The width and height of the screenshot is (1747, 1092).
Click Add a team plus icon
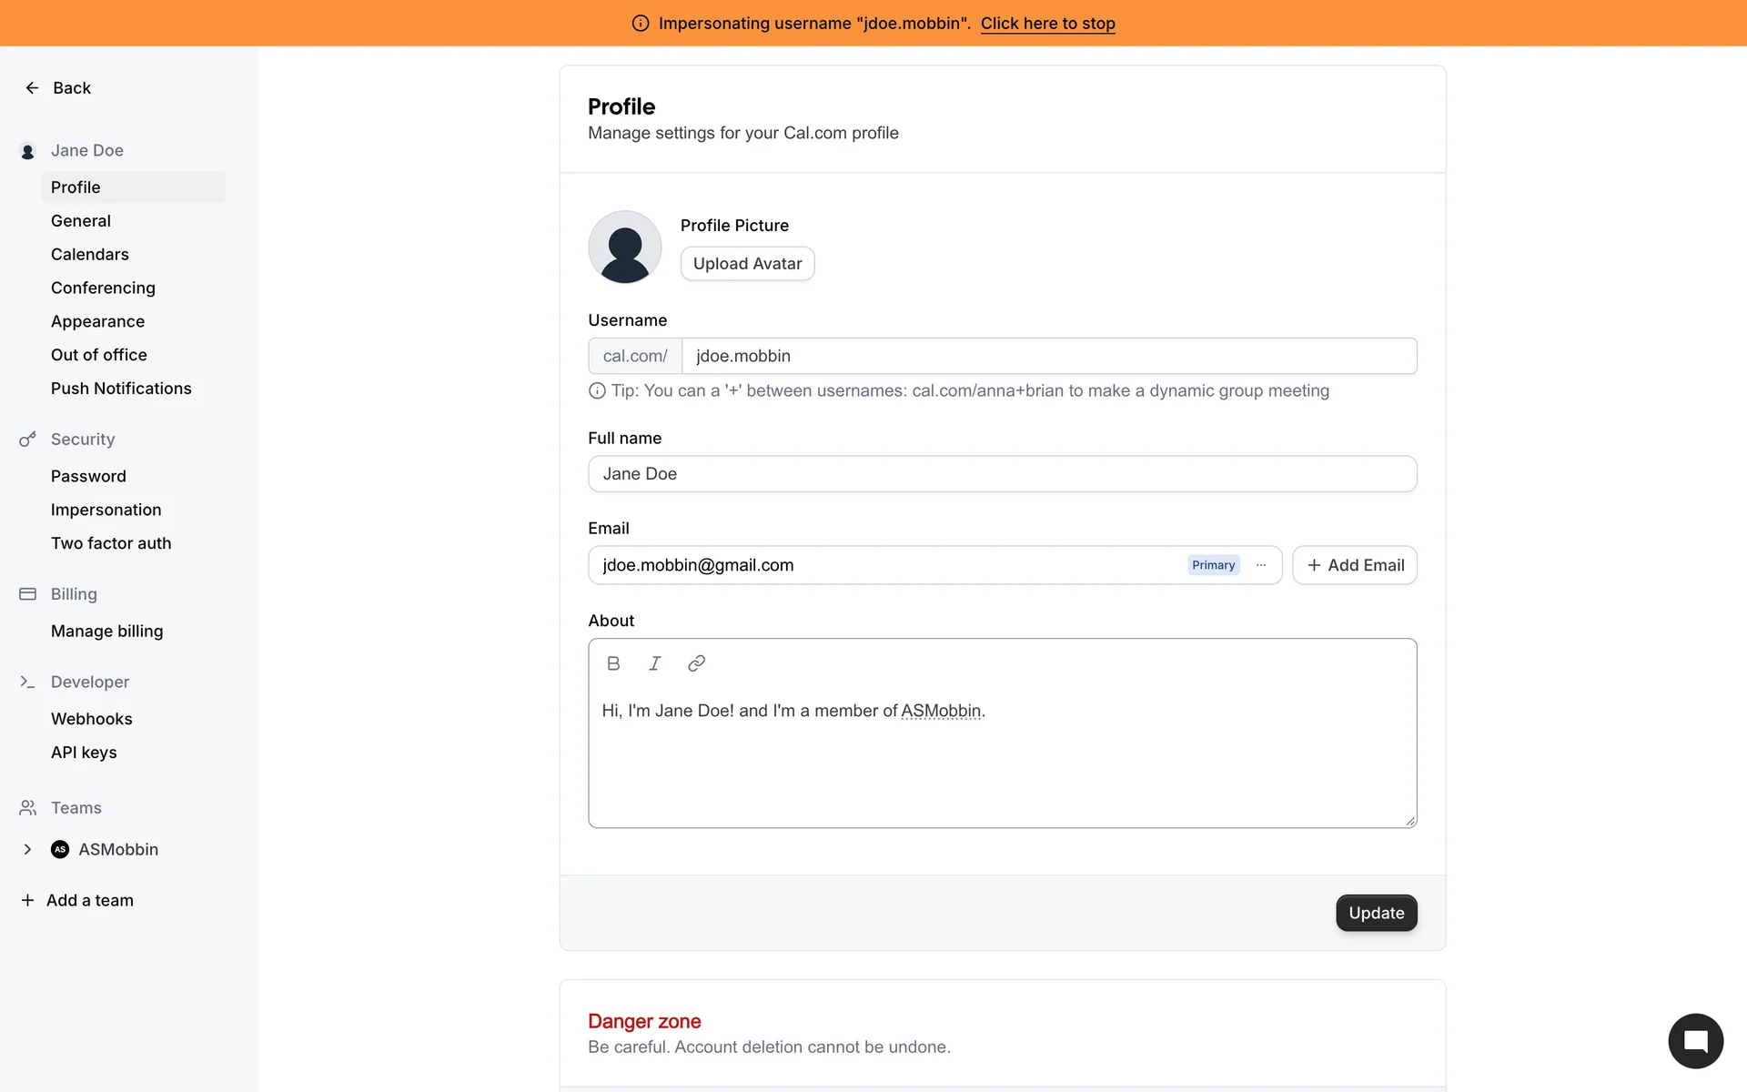coord(27,900)
